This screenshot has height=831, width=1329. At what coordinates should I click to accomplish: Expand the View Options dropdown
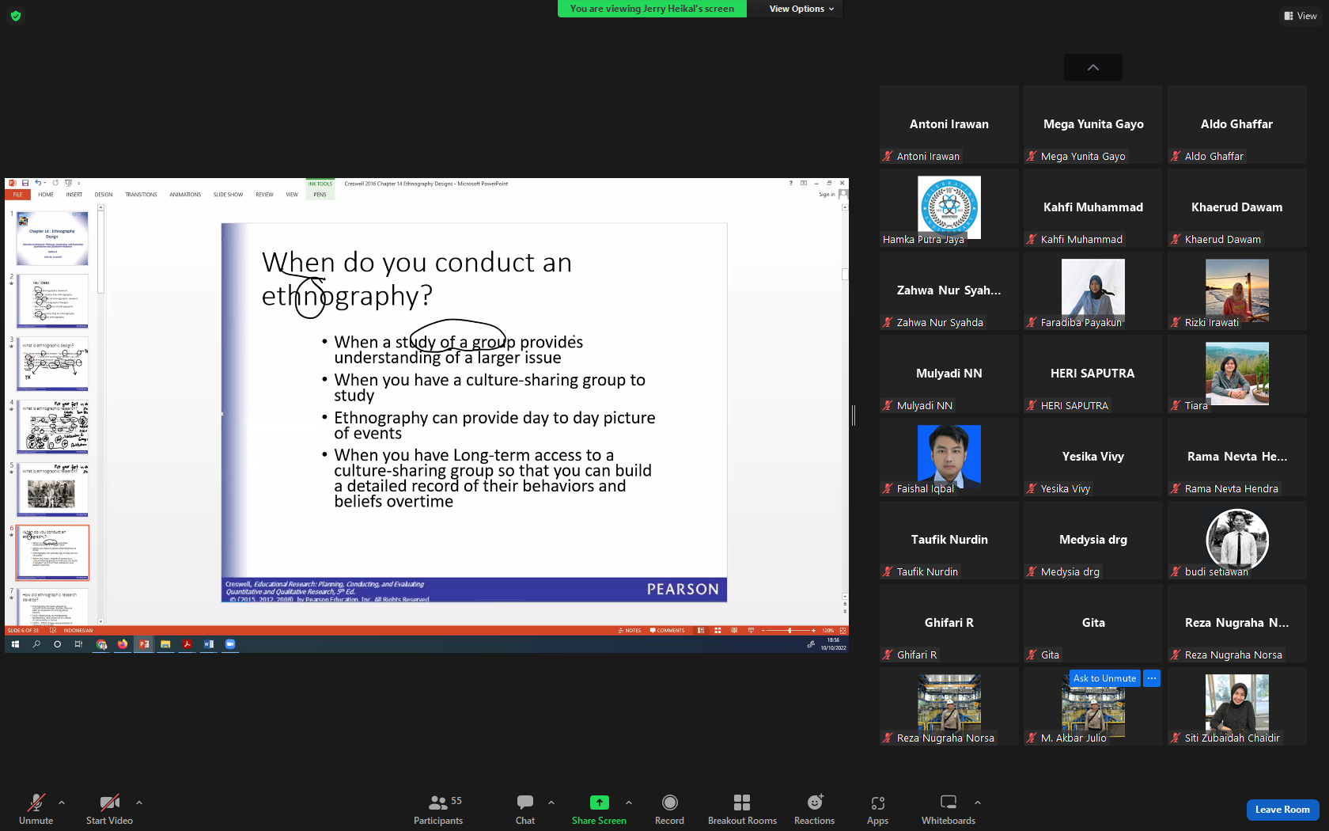pyautogui.click(x=801, y=9)
